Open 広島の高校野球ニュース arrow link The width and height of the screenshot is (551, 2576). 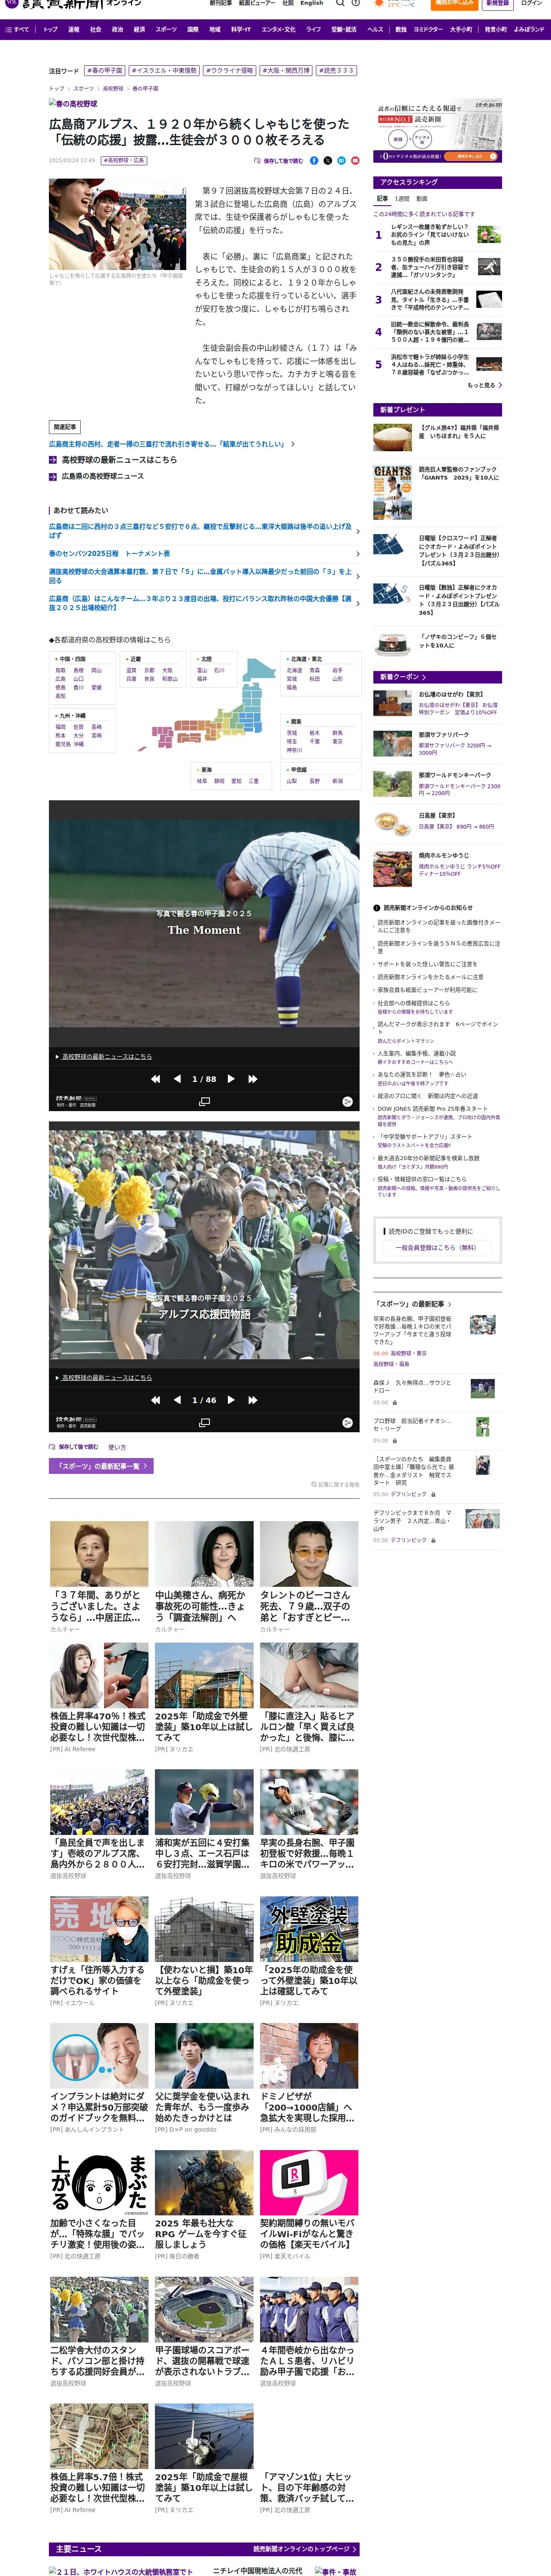click(96, 476)
